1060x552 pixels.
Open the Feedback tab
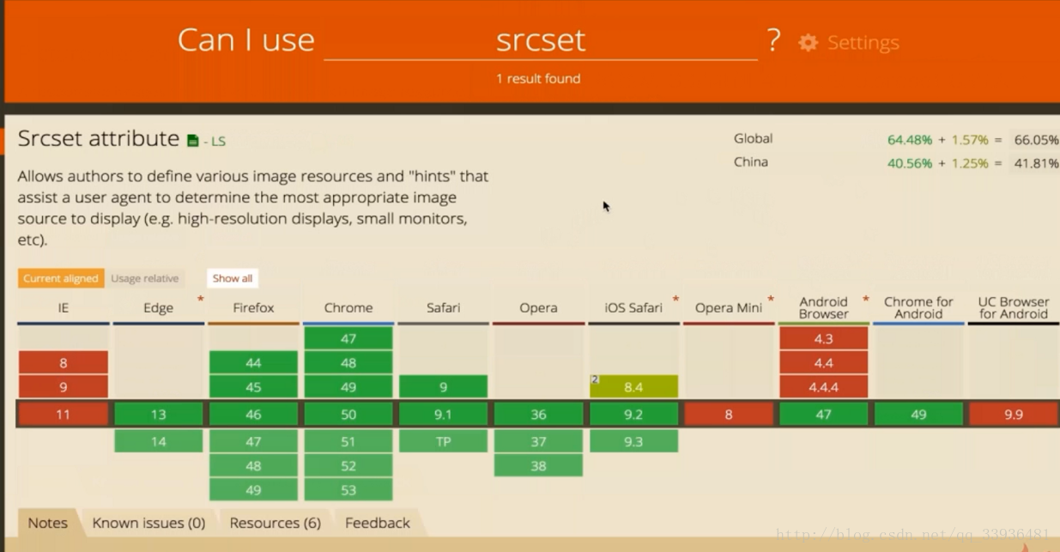click(378, 523)
